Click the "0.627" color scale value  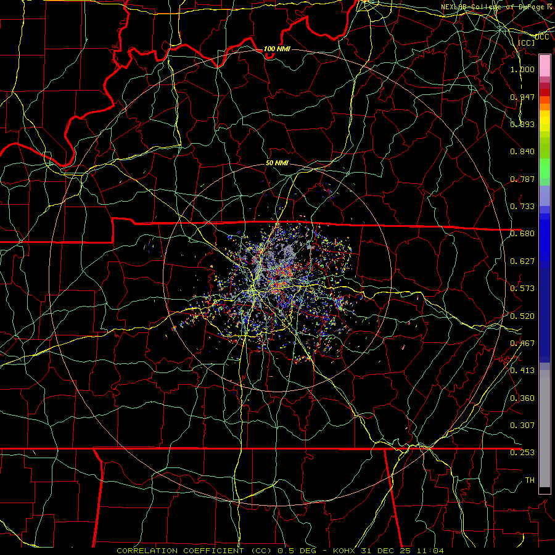pos(522,261)
